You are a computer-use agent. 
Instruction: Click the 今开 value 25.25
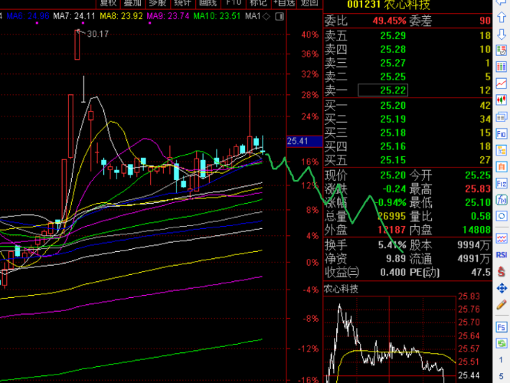pyautogui.click(x=478, y=175)
